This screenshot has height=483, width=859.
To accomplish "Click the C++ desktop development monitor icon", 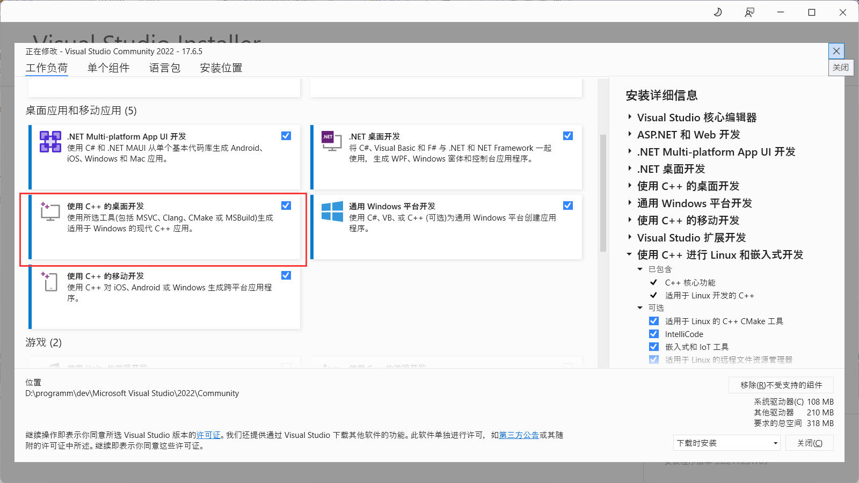I will pos(50,211).
